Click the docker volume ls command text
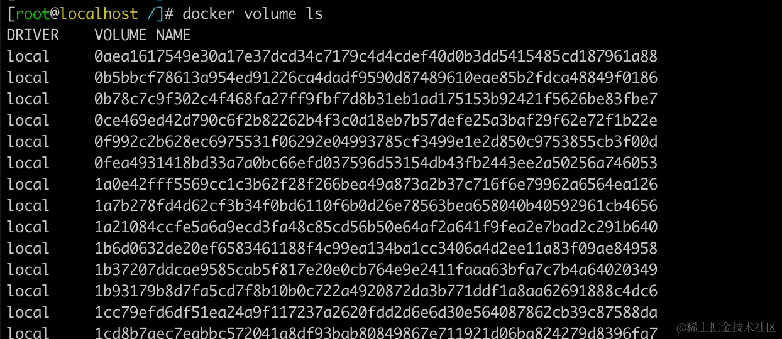This screenshot has height=339, width=782. 253,13
